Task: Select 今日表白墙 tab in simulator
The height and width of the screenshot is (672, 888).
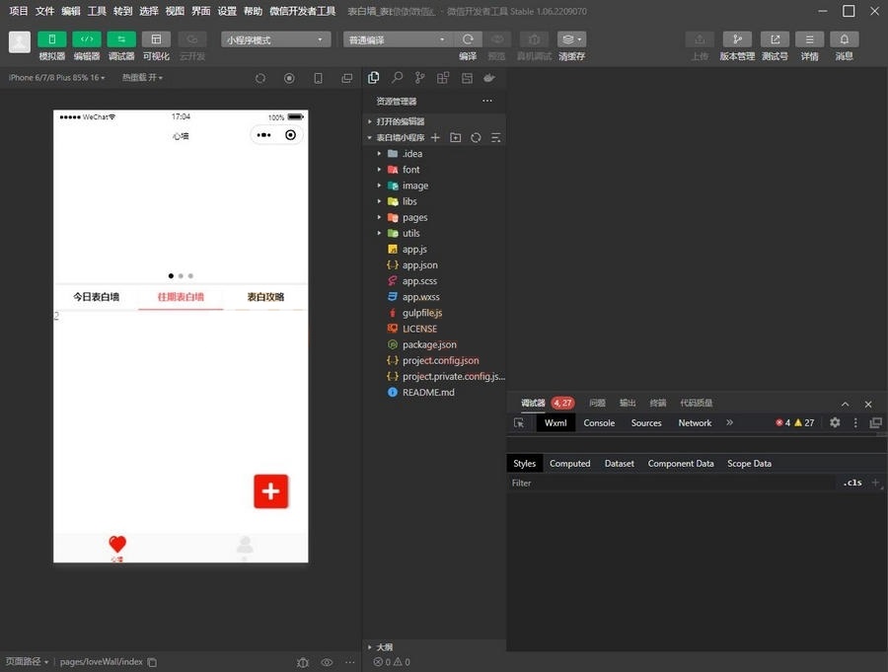Action: pyautogui.click(x=96, y=296)
